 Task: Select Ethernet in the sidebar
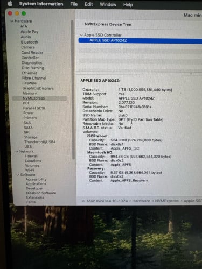(x=30, y=73)
